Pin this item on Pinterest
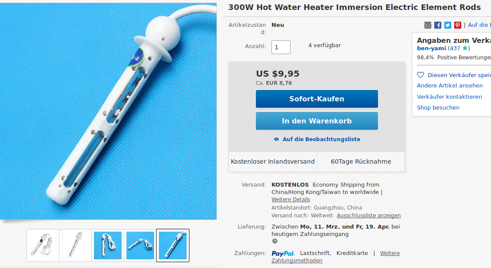Image resolution: width=491 pixels, height=268 pixels. point(458,25)
